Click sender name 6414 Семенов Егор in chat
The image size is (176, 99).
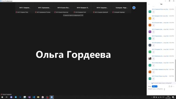[x=157, y=9]
